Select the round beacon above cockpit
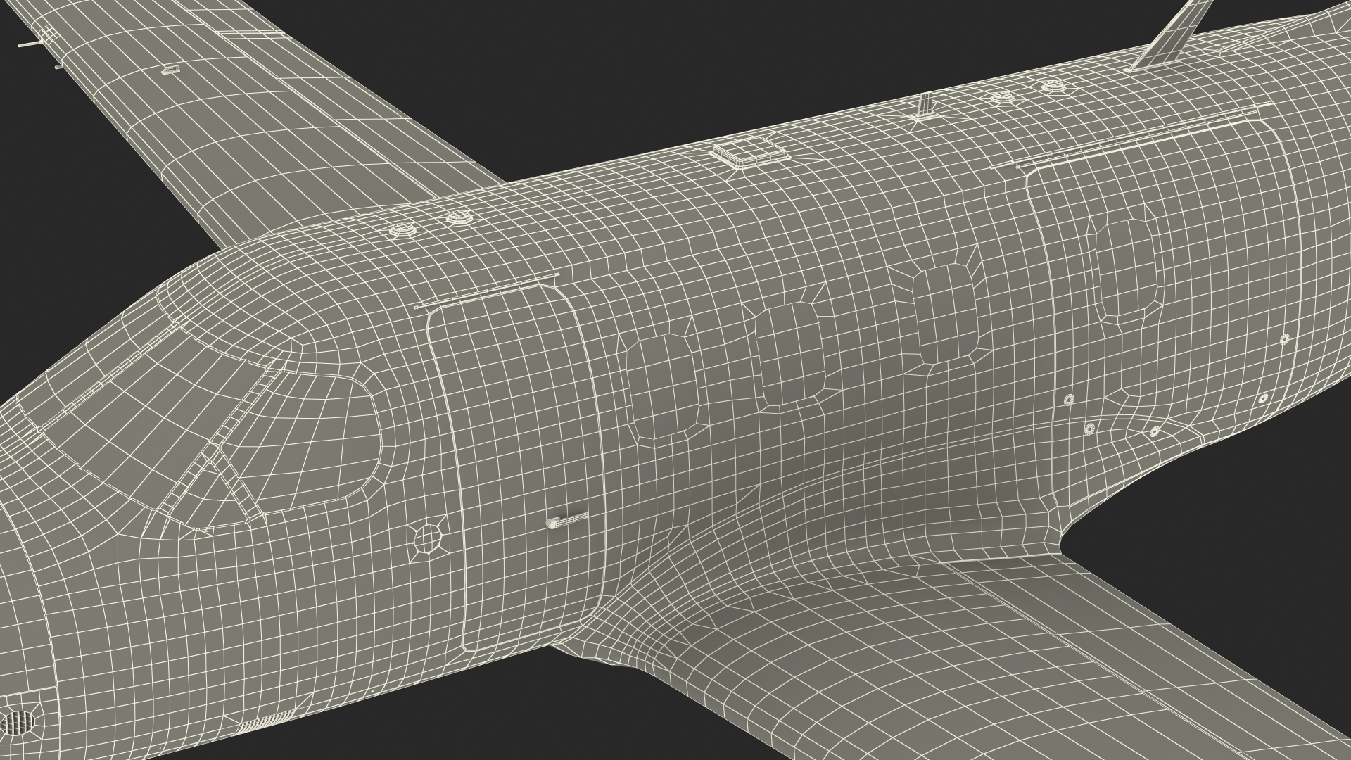Viewport: 1351px width, 760px height. tap(403, 229)
